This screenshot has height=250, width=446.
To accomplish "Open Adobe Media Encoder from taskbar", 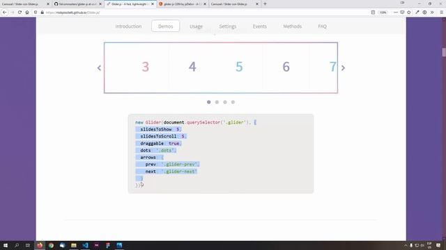I will pyautogui.click(x=96, y=245).
